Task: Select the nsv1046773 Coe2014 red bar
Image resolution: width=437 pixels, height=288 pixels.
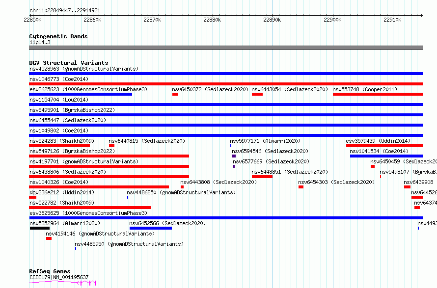Action: point(226,84)
